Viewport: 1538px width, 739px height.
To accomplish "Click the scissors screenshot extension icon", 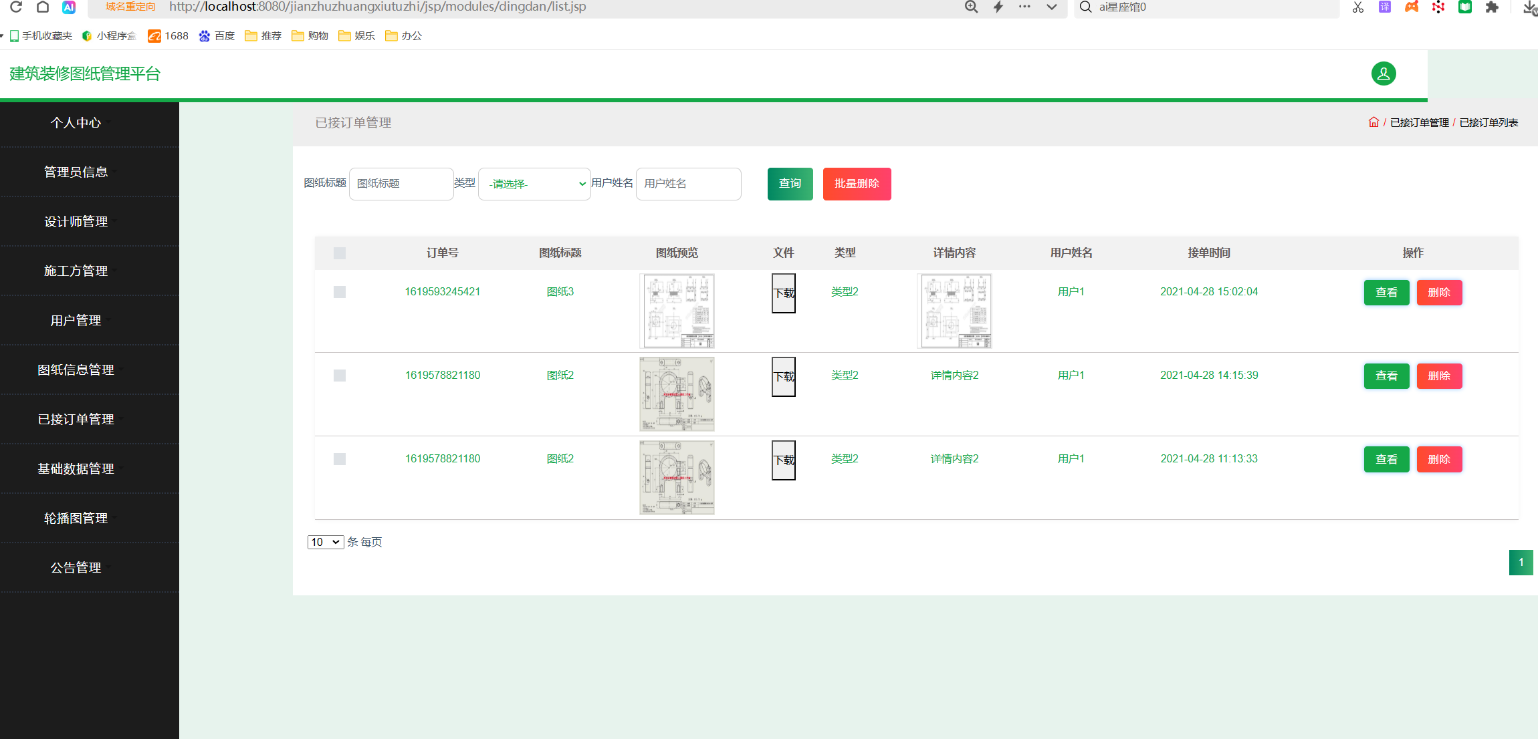I will (x=1357, y=7).
